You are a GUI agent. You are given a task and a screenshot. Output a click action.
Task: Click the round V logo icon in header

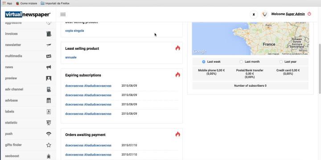[x=265, y=15]
